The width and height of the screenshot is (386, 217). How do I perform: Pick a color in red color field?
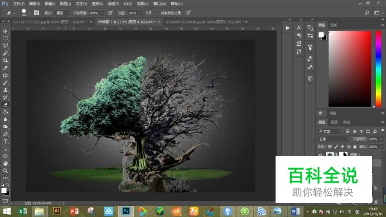click(350, 69)
